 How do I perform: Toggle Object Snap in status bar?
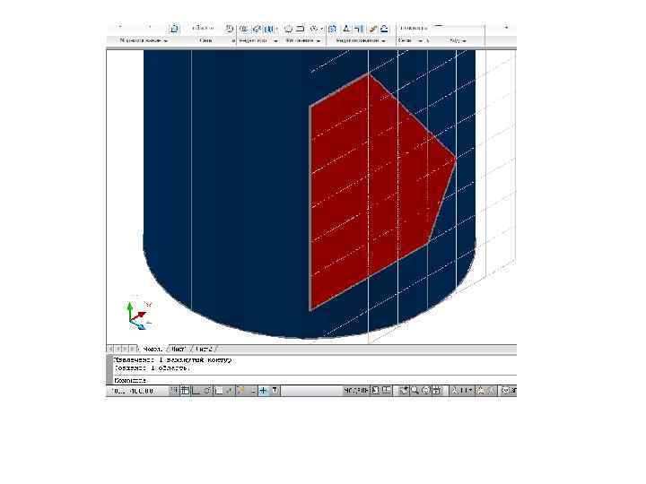pos(218,391)
